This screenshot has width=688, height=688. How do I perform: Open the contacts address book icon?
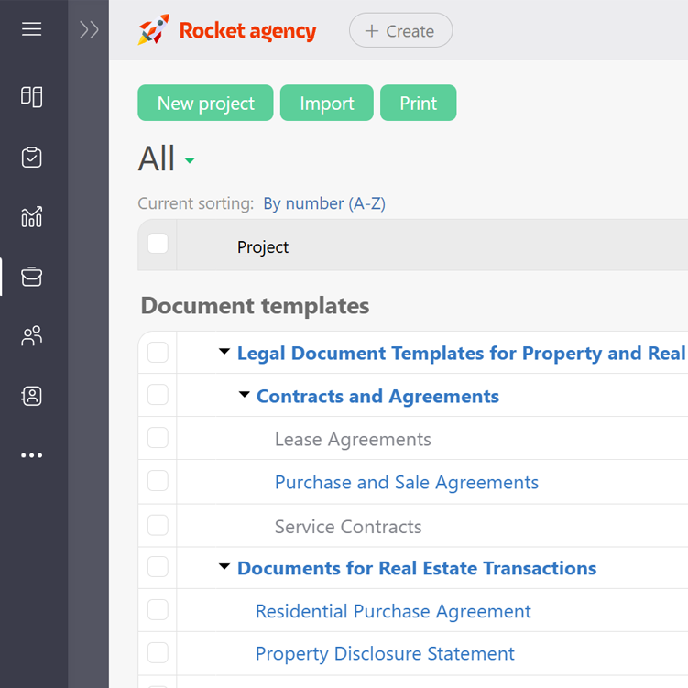pyautogui.click(x=31, y=396)
